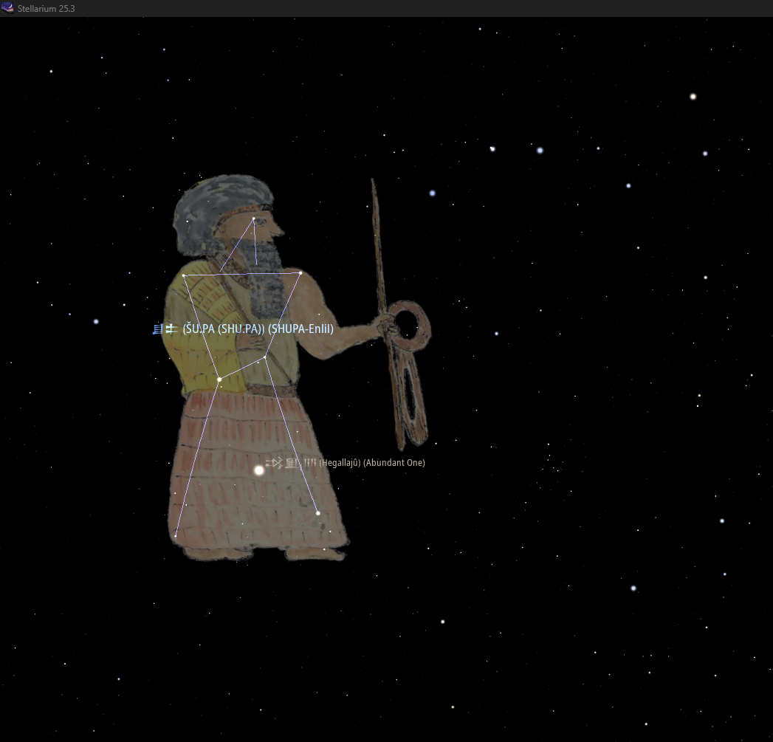Select the lone blue star left of the figure
Screen dimensions: 773x742
(96, 321)
